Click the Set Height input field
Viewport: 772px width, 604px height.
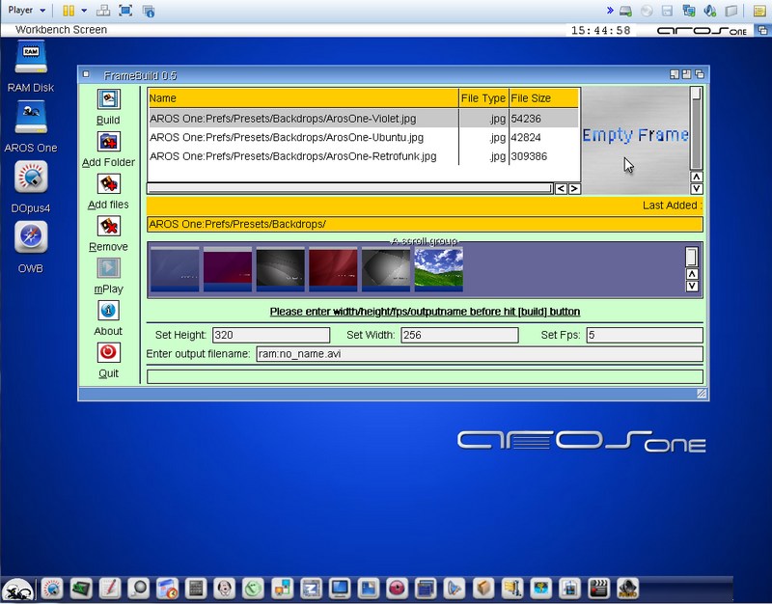pyautogui.click(x=270, y=336)
